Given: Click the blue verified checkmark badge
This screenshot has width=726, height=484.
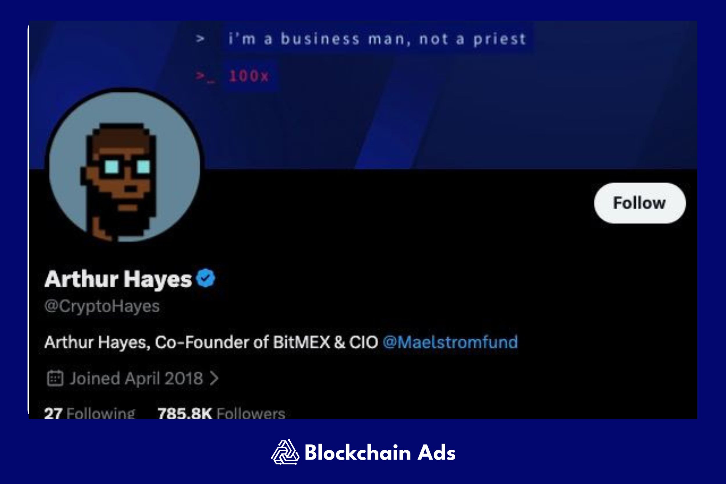Looking at the screenshot, I should coord(206,278).
